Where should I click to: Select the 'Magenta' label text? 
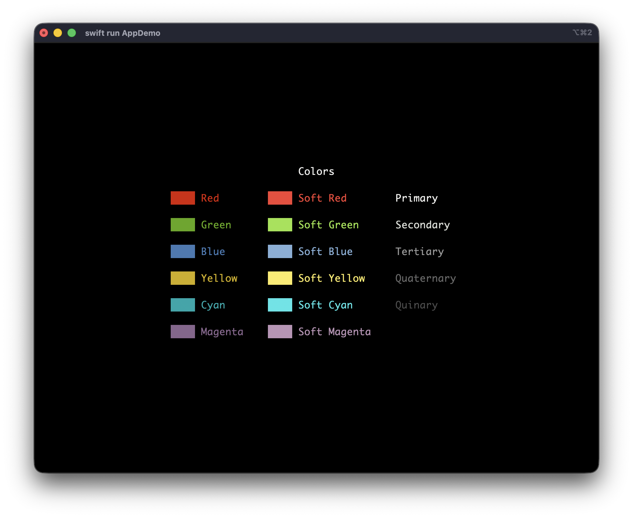point(222,332)
